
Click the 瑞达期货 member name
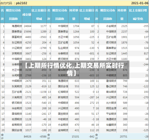pos(111,130)
